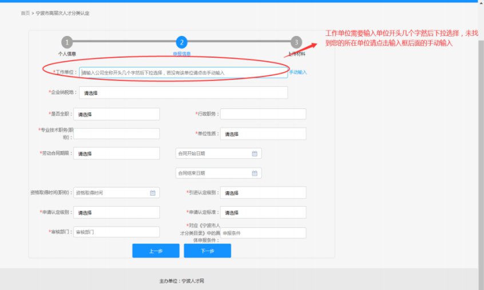484x290 pixels.
Task: Click calendar icon in 合同开始日期 field
Action: [x=254, y=153]
